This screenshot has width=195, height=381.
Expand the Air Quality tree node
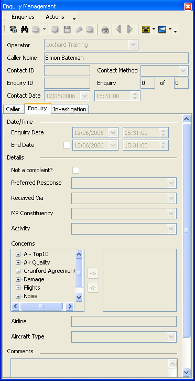pos(18,263)
